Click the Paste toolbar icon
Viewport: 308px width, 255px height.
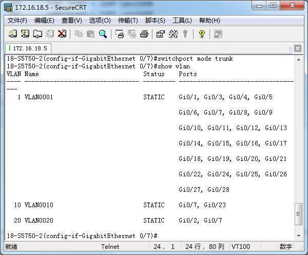click(91, 34)
